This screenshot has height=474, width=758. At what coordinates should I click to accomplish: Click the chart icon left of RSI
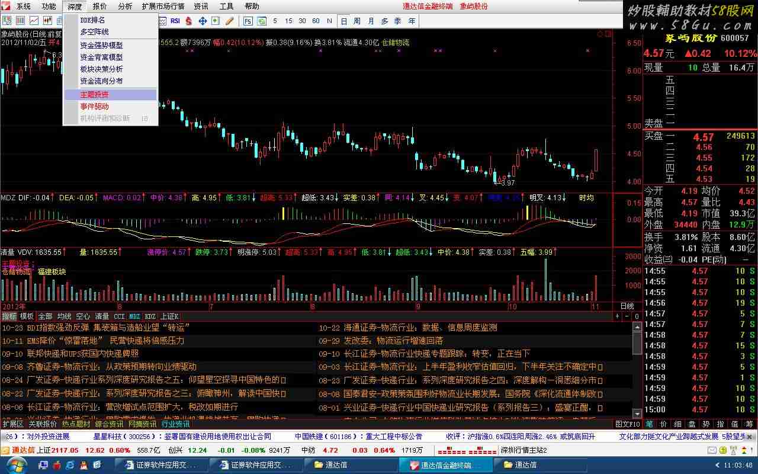coord(162,21)
